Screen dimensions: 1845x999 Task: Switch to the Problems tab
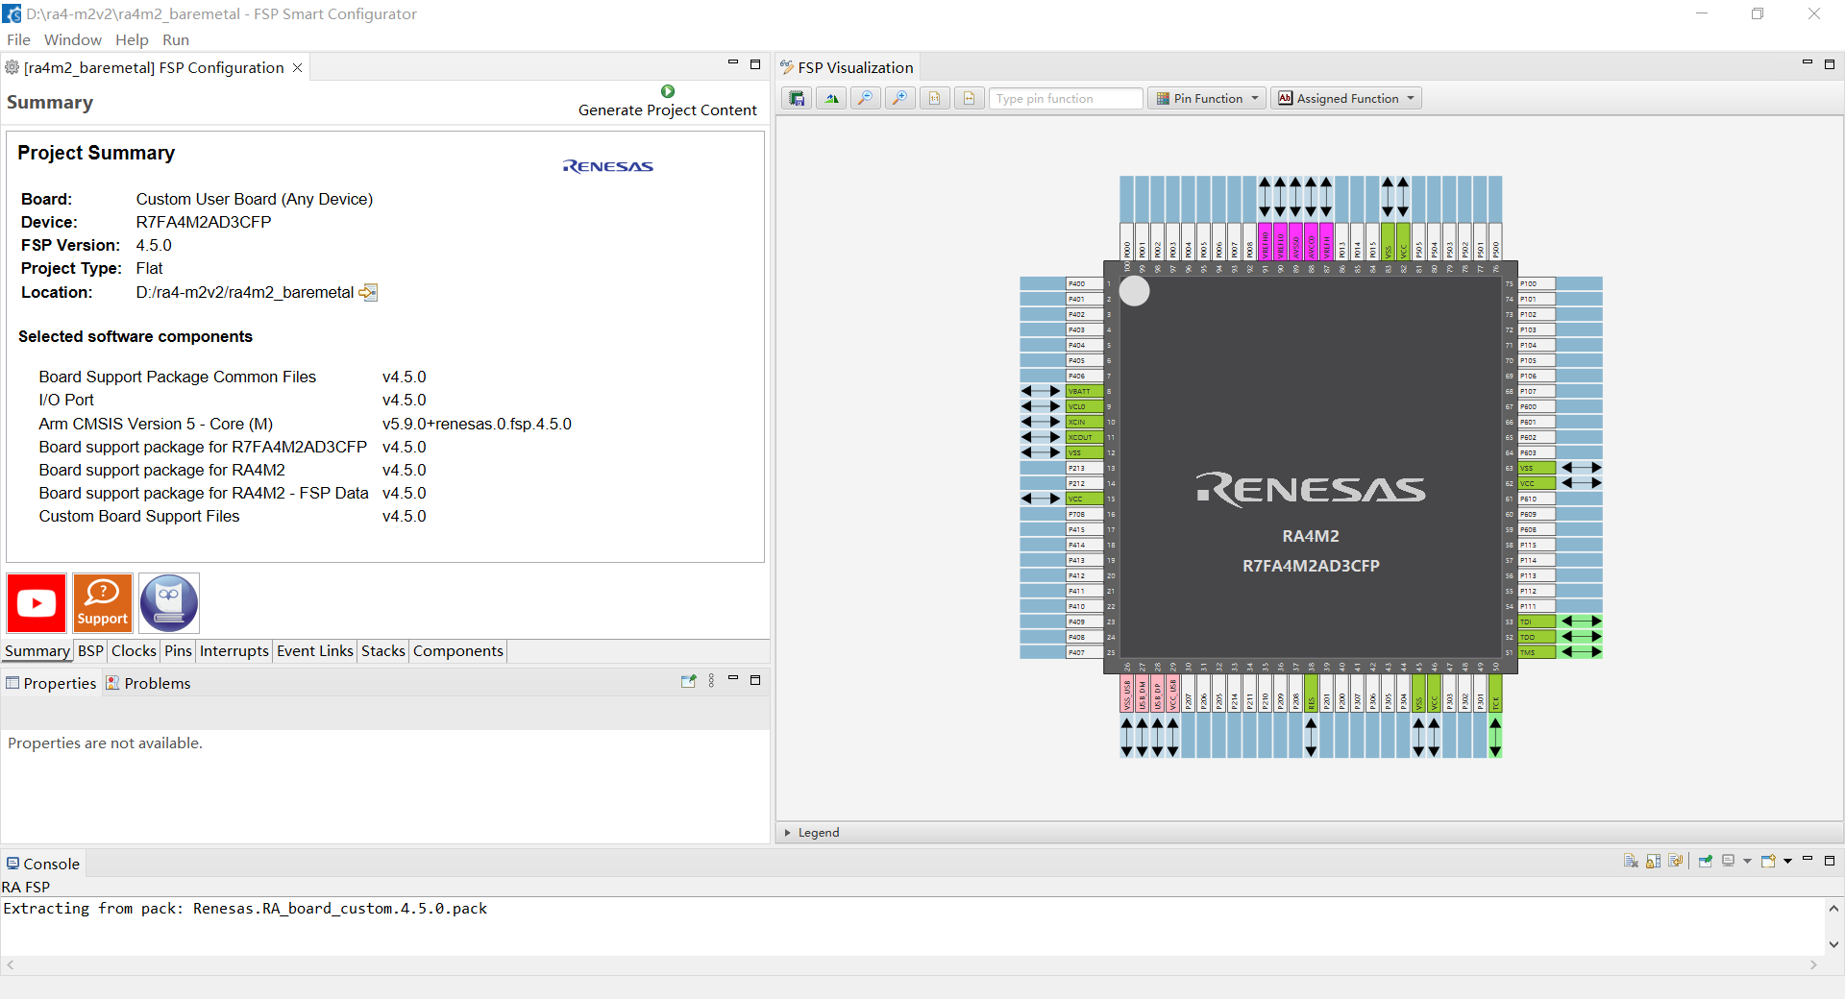(x=148, y=683)
